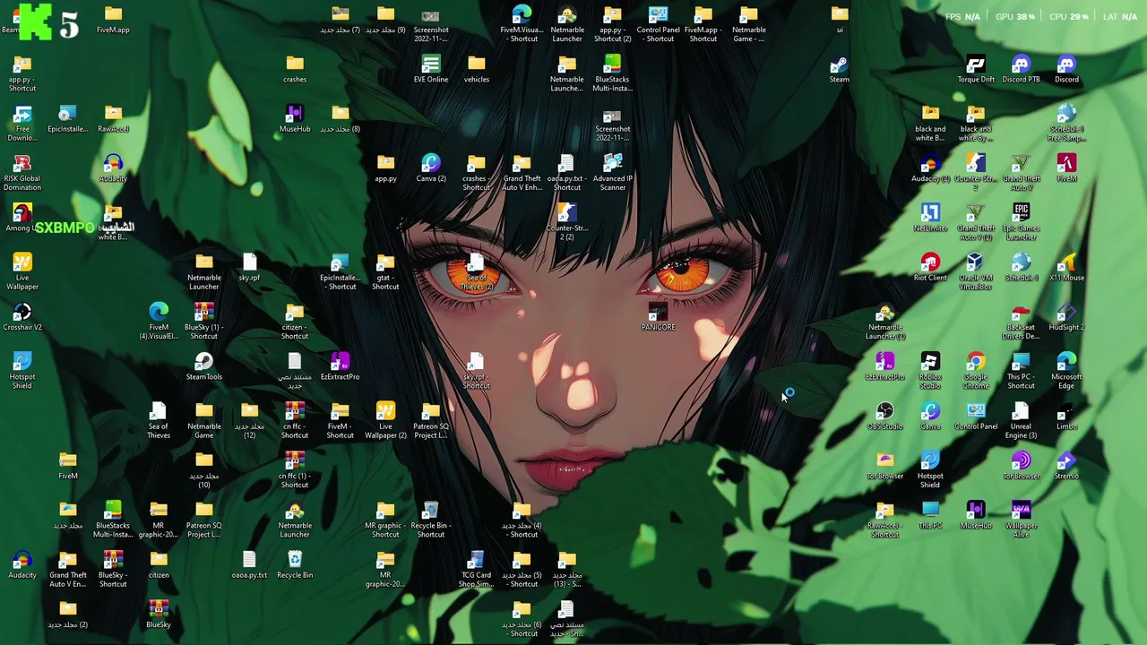Image resolution: width=1147 pixels, height=645 pixels.
Task: Open the EpicInstalle... - Shortcut icon
Action: [x=340, y=271]
